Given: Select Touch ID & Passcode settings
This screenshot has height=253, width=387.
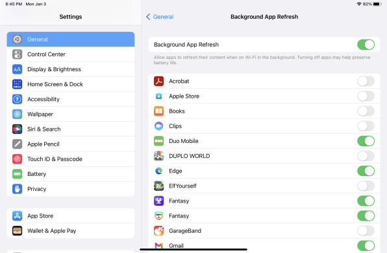Looking at the screenshot, I should point(71,159).
